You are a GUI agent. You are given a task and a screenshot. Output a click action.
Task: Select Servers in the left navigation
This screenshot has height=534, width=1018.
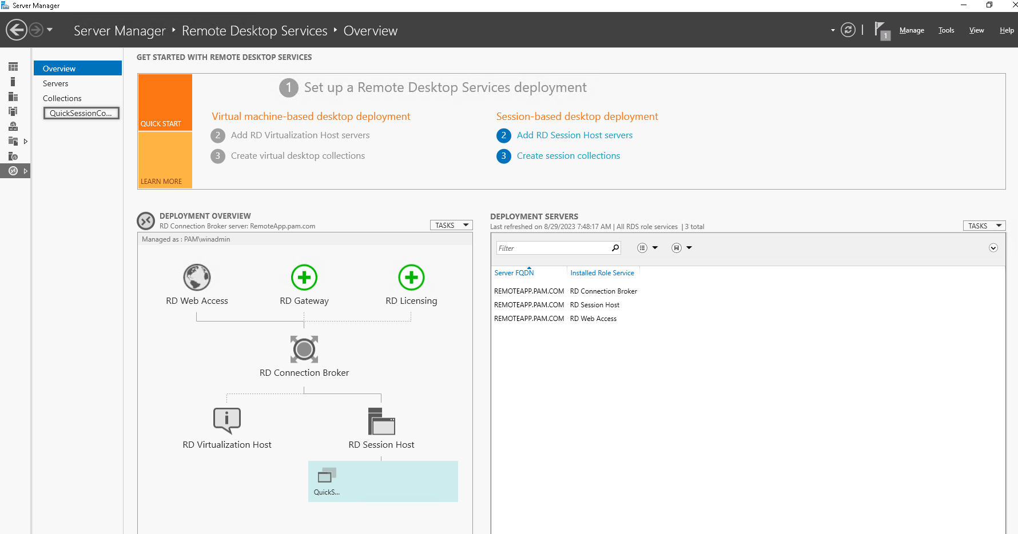click(x=55, y=84)
